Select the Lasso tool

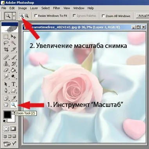coord(6,43)
